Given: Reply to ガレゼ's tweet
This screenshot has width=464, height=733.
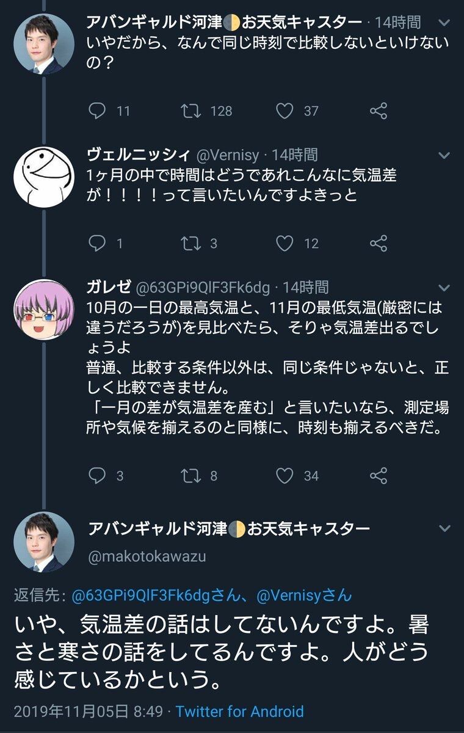Looking at the screenshot, I should point(98,475).
